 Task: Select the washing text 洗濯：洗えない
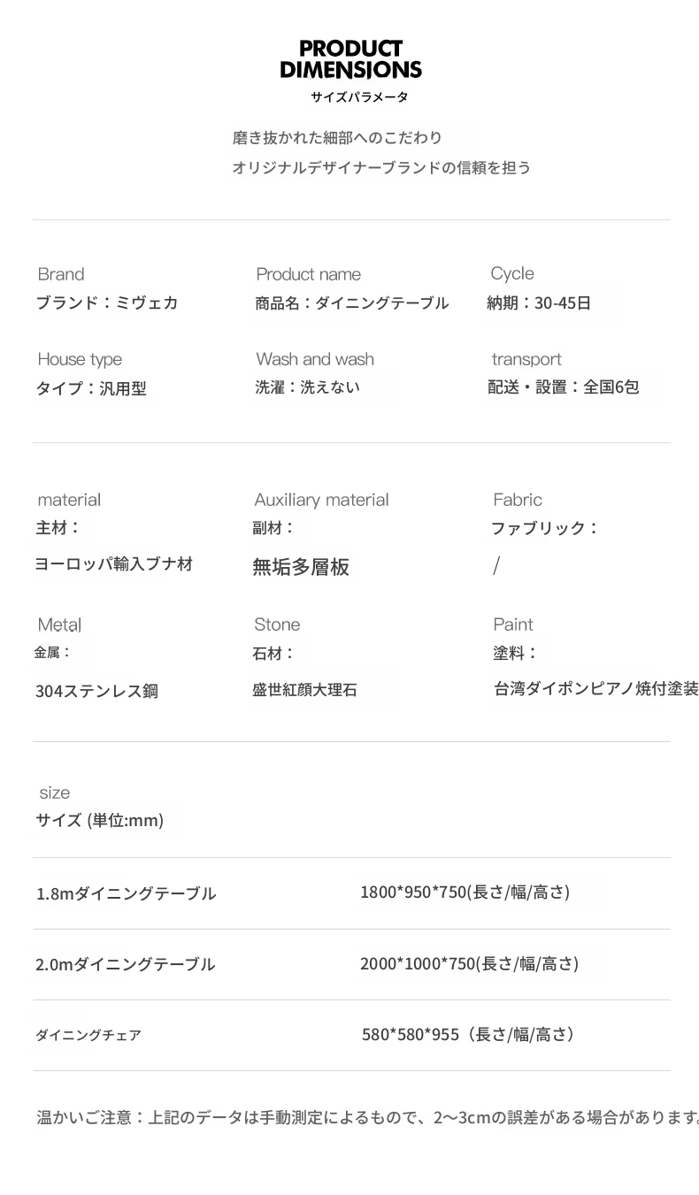coord(308,387)
